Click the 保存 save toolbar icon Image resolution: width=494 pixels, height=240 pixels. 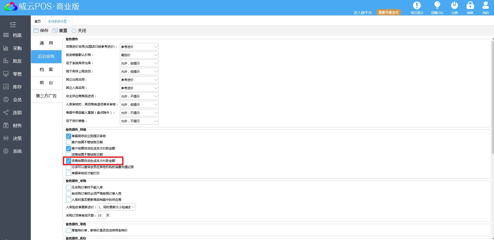[36, 30]
